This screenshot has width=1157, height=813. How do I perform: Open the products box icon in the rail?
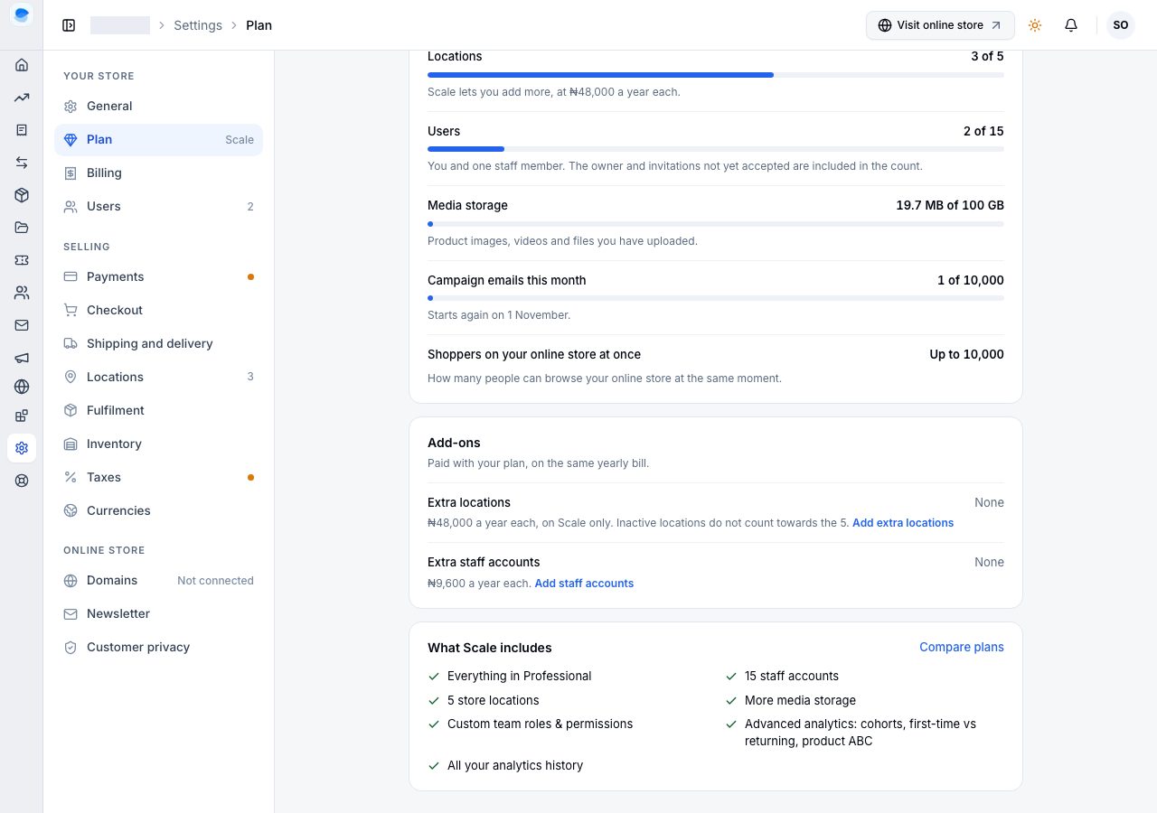click(22, 195)
